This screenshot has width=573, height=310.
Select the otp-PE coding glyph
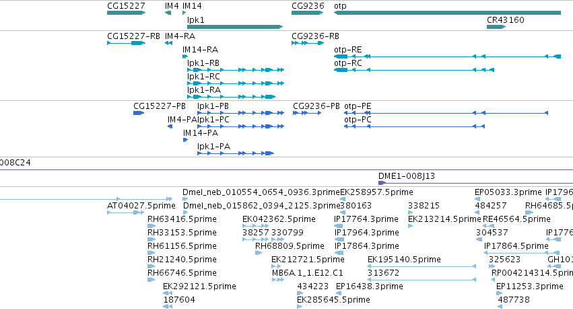[446, 113]
